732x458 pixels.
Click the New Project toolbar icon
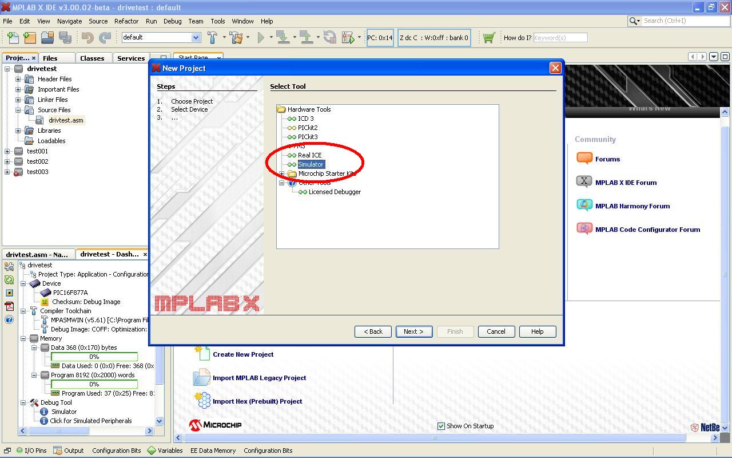[x=30, y=38]
